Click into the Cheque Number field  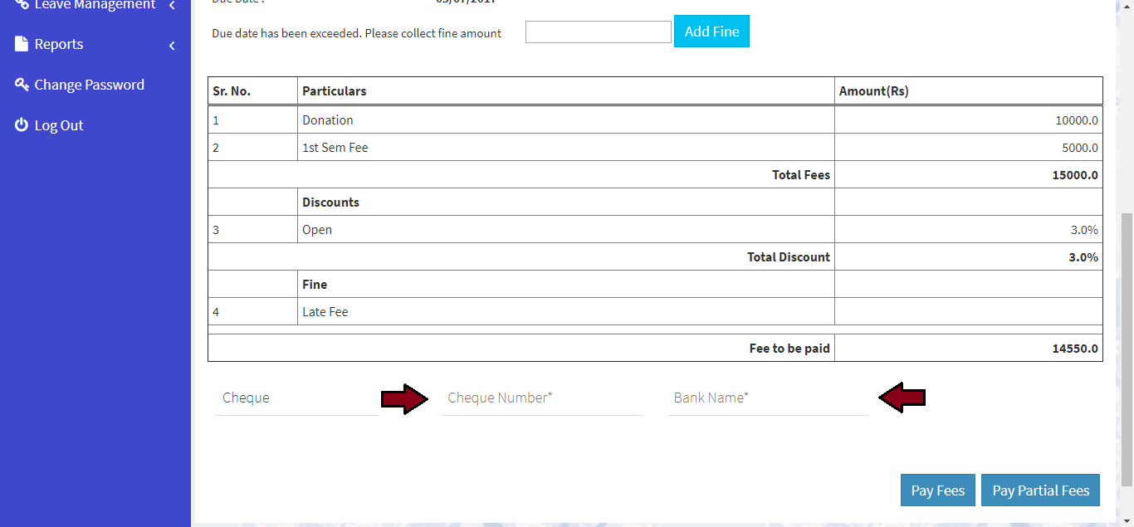[541, 398]
